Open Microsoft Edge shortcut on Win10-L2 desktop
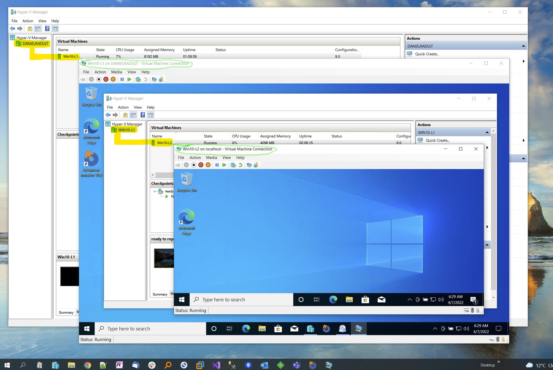The height and width of the screenshot is (370, 553). point(187,222)
